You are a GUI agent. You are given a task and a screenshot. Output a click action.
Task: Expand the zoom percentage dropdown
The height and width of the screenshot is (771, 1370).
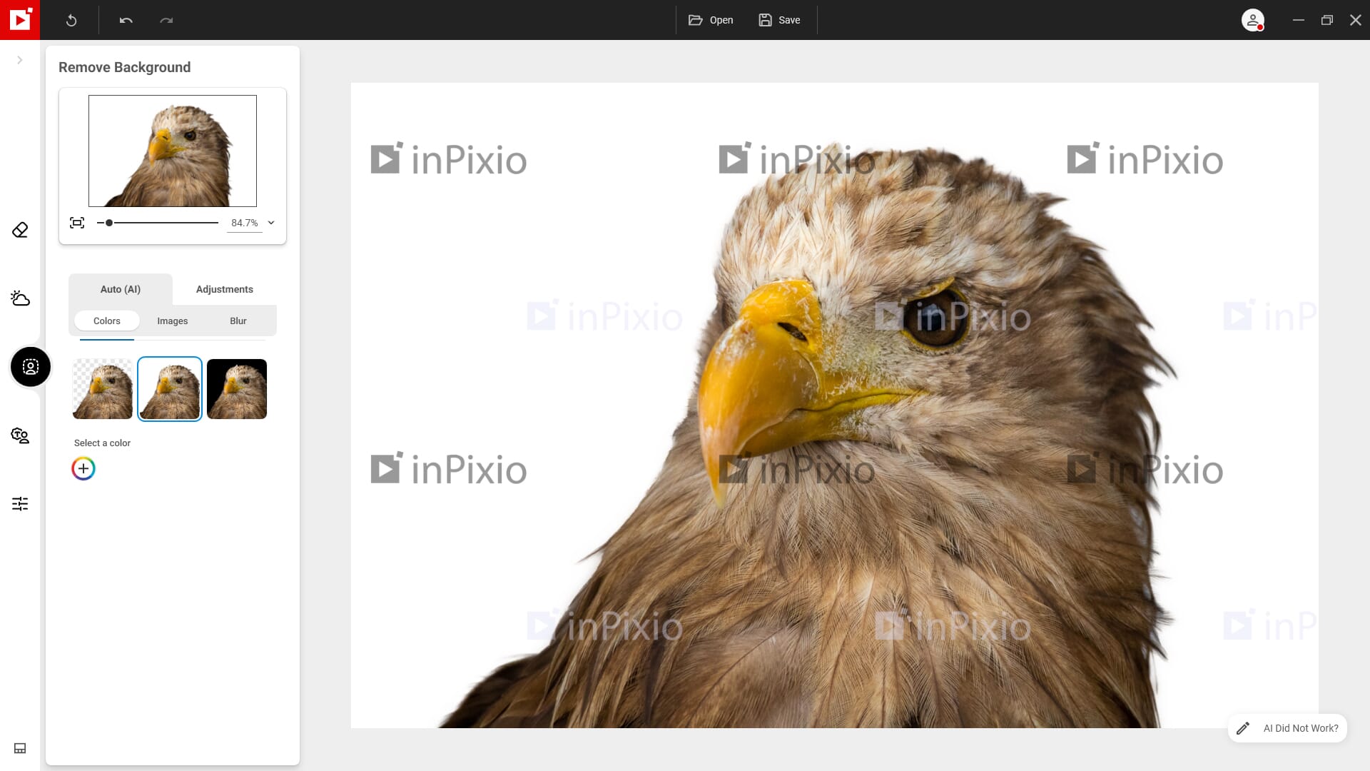(x=272, y=222)
